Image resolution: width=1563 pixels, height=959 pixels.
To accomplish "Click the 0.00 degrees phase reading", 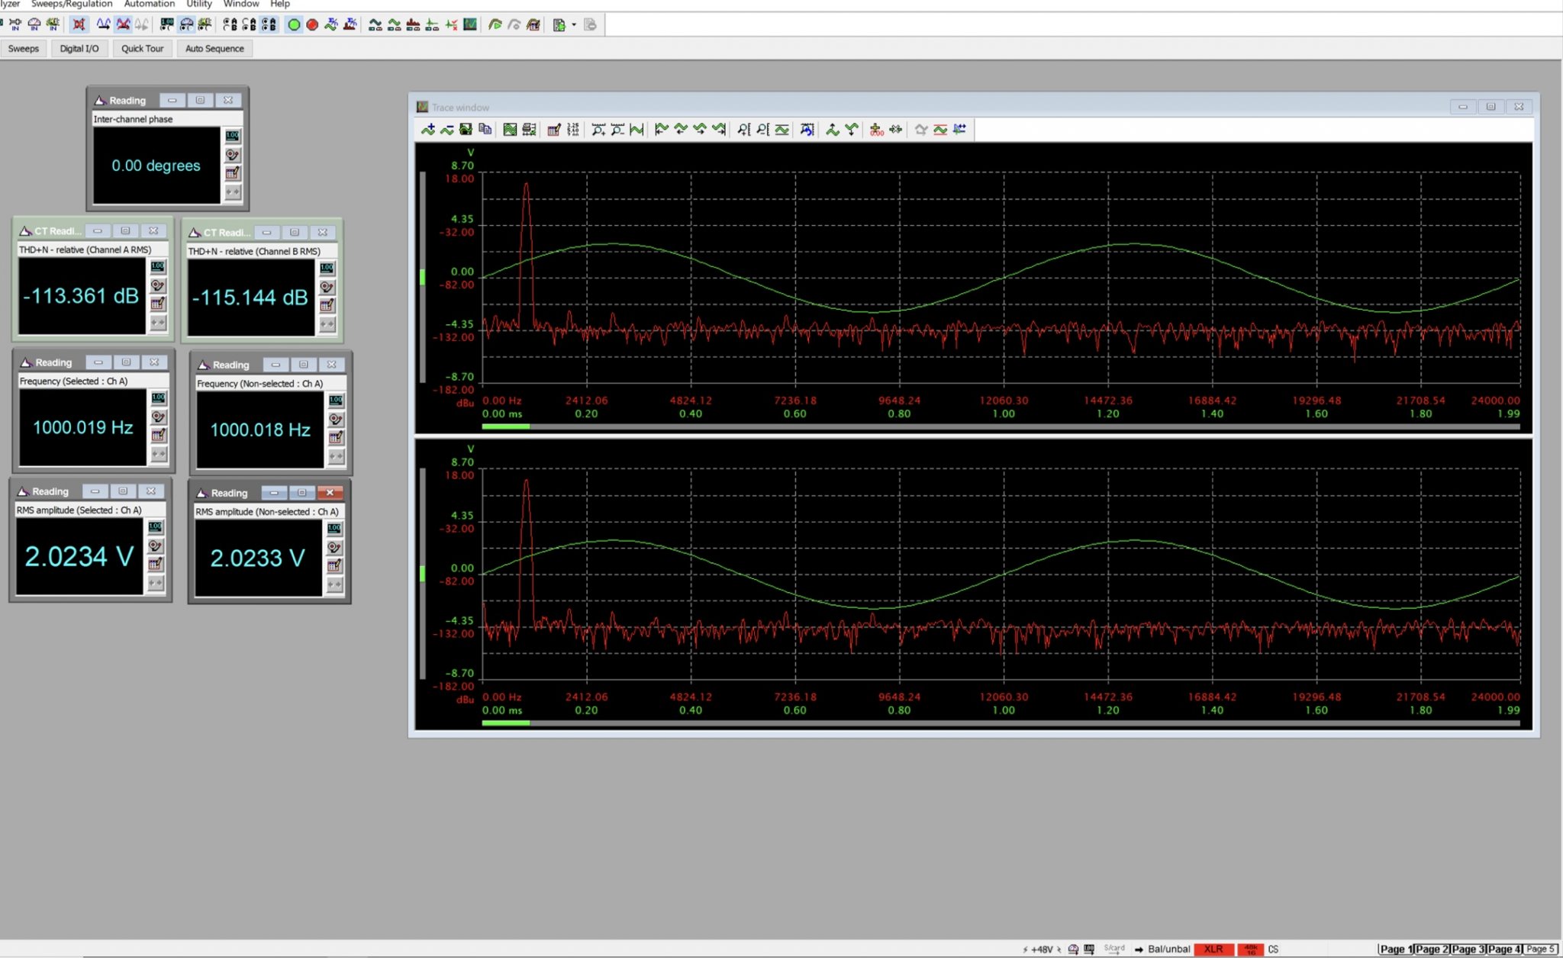I will coord(156,166).
